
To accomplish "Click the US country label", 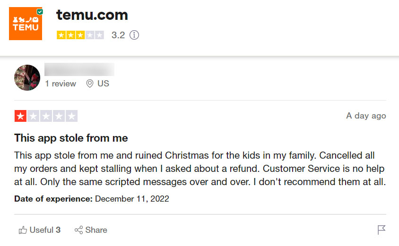I will 103,84.
